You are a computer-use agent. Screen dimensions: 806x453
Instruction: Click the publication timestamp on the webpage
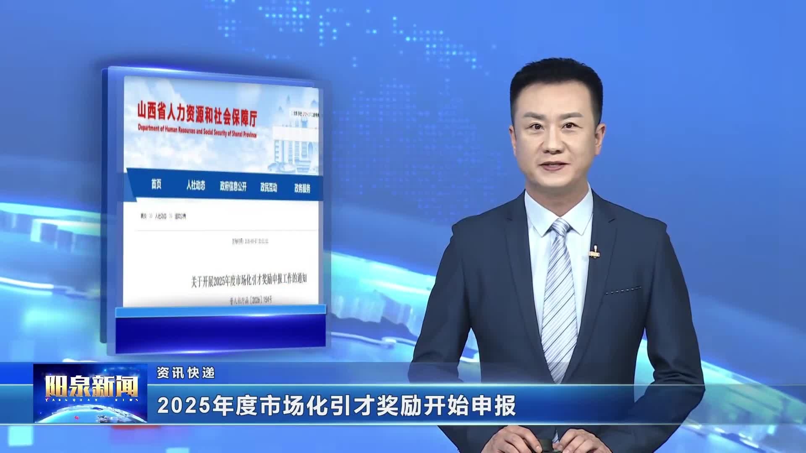click(250, 242)
